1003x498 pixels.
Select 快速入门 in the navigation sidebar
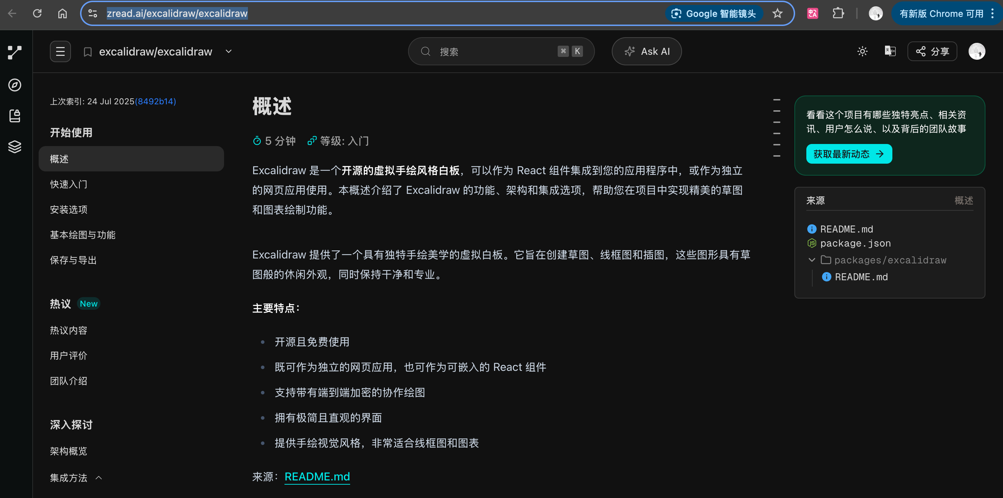[68, 184]
